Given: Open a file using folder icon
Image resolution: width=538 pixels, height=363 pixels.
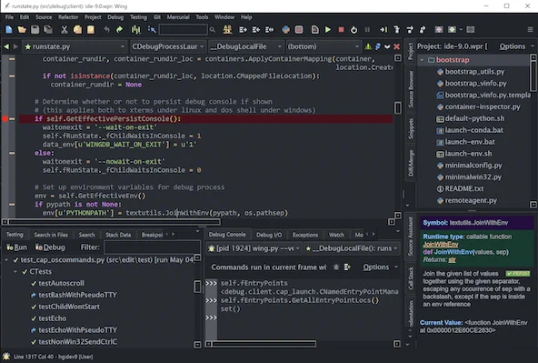Looking at the screenshot, I should click(x=22, y=30).
